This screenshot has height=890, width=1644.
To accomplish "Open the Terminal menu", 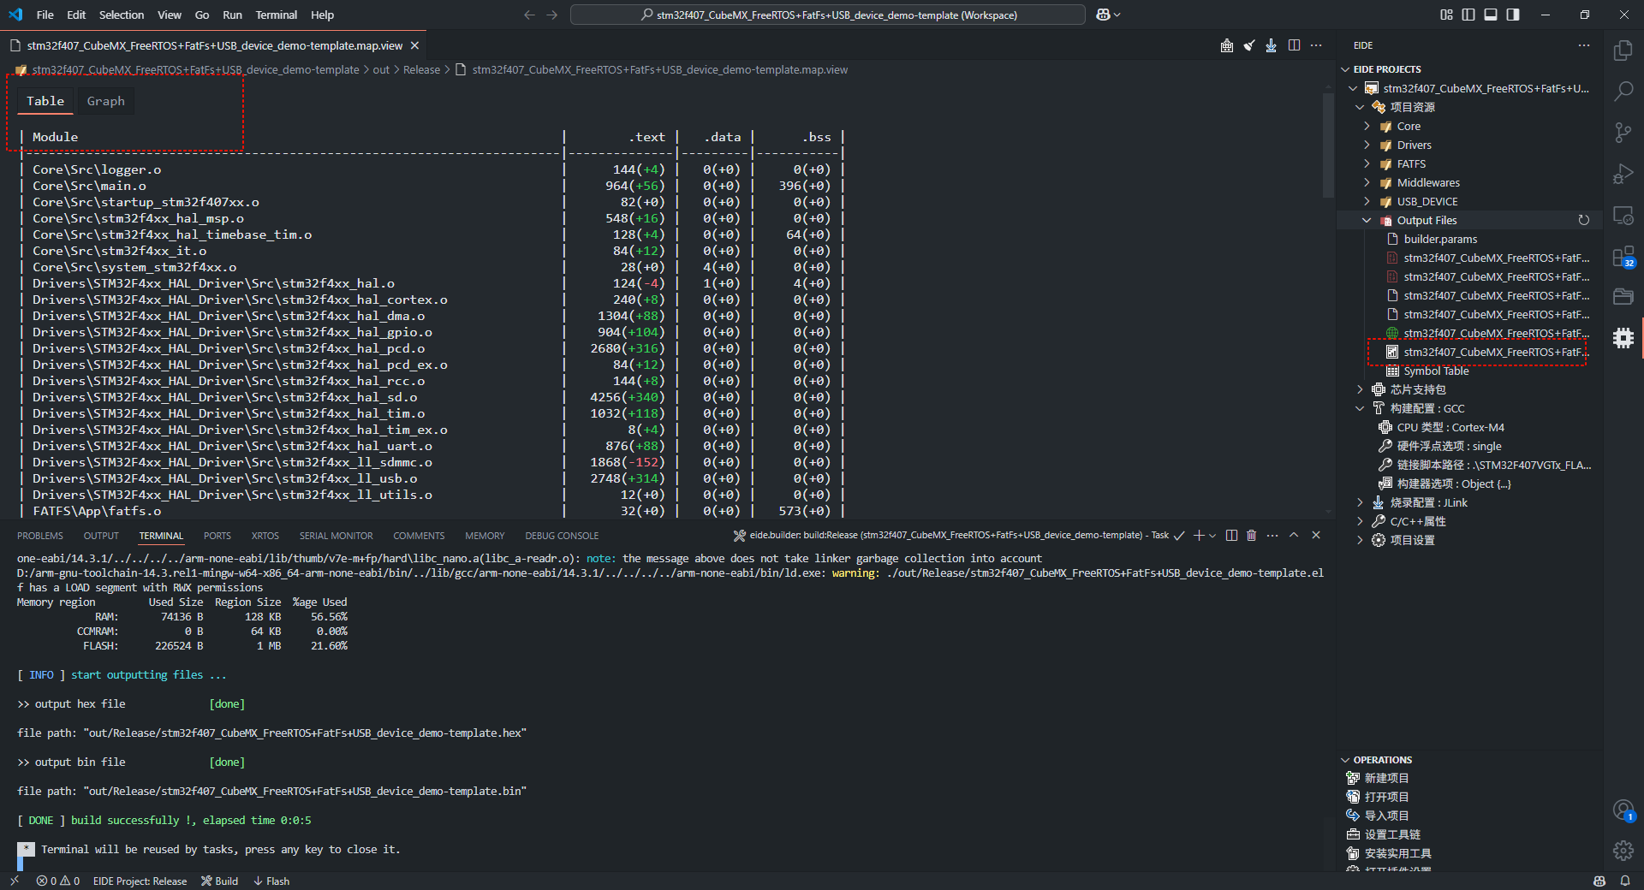I will pyautogui.click(x=276, y=15).
